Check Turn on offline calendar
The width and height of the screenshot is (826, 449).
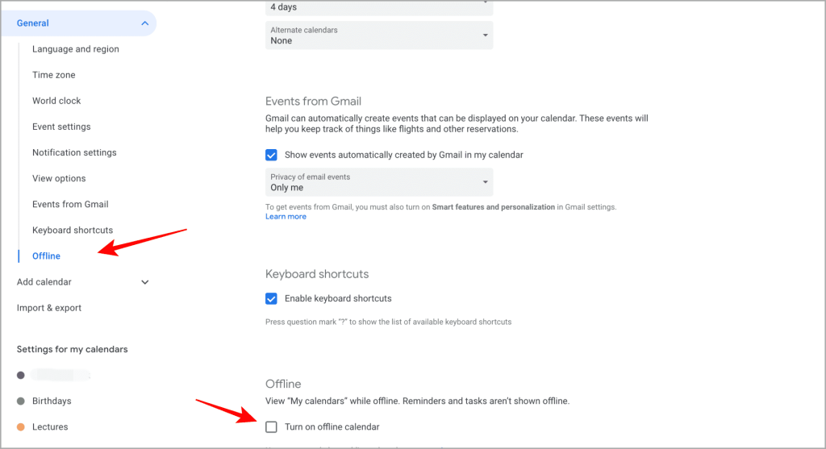pos(271,427)
